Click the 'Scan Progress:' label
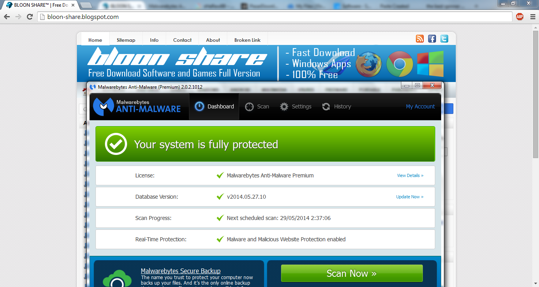 click(153, 218)
